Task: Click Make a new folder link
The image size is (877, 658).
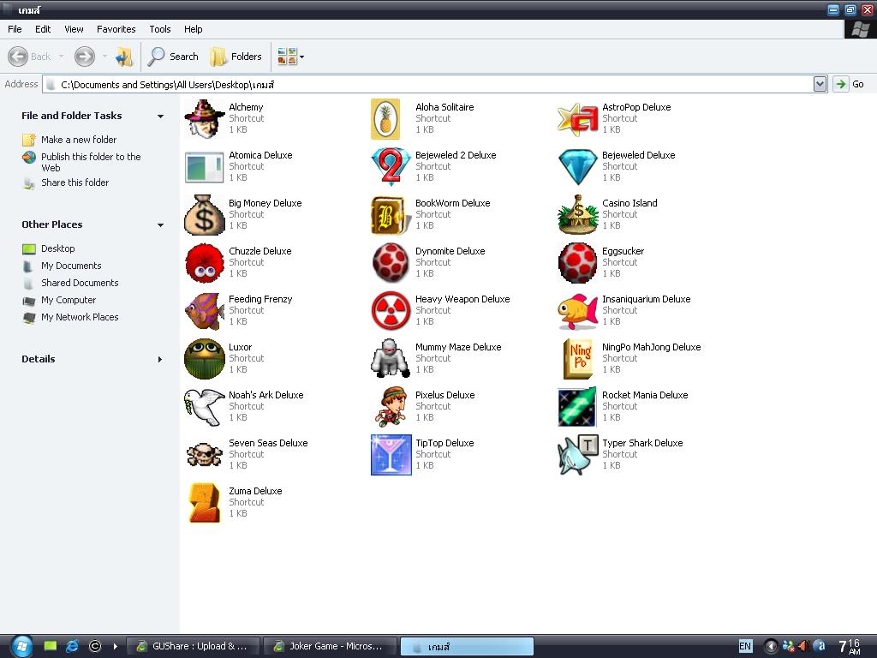Action: coord(79,140)
